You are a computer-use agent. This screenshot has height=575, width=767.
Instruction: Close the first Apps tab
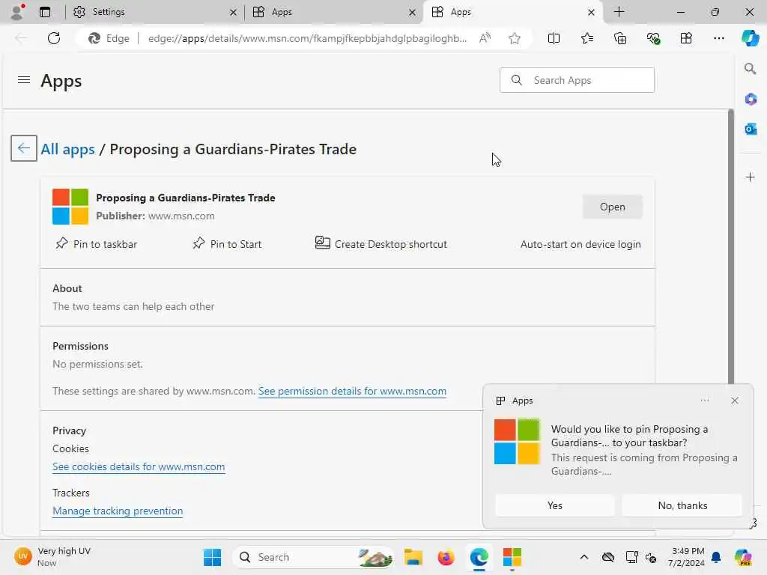[x=413, y=12]
